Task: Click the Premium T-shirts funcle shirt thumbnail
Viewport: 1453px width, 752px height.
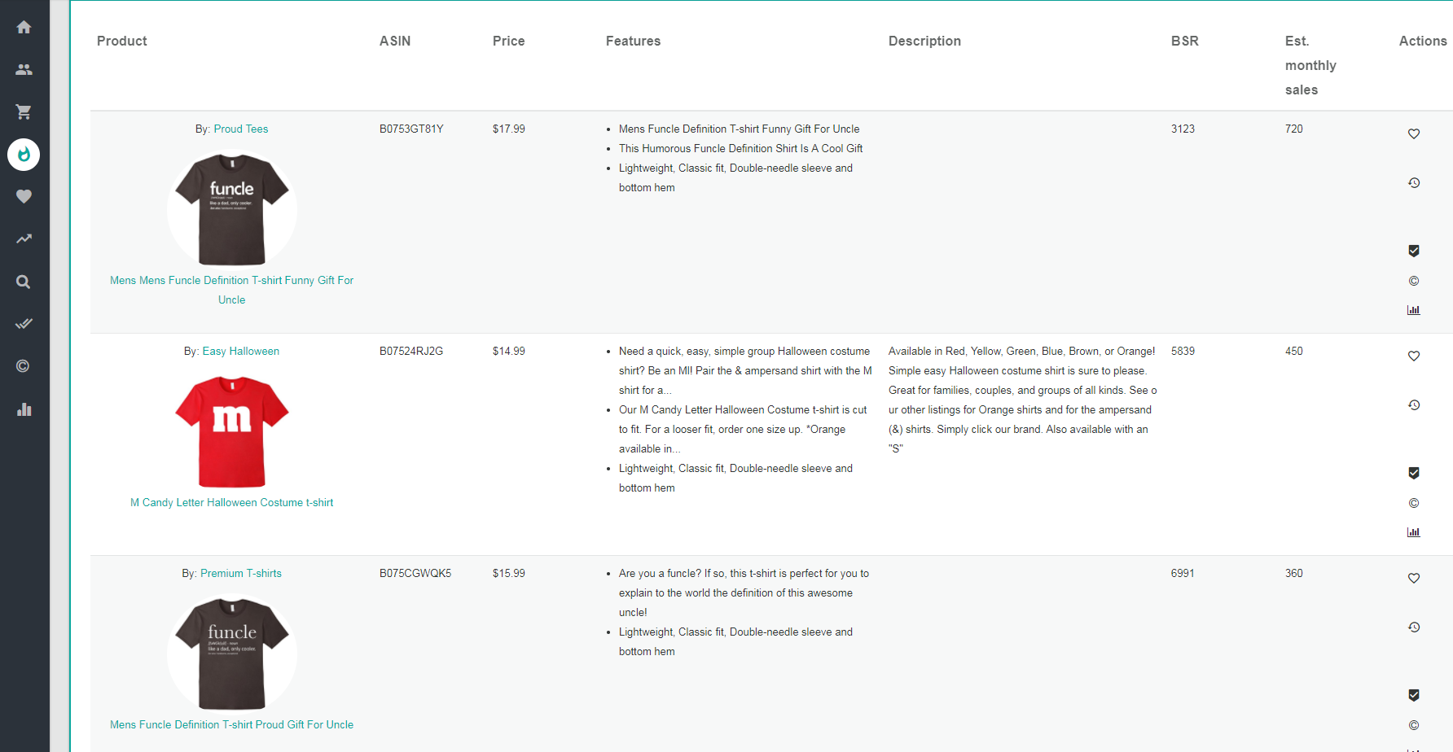Action: coord(232,654)
